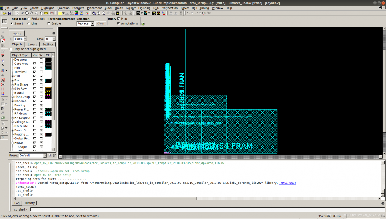This screenshot has height=219, width=386.
Task: Click the zoom in magnifier icon
Action: point(32,13)
